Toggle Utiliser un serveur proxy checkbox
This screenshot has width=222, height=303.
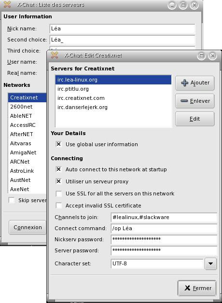click(58, 181)
